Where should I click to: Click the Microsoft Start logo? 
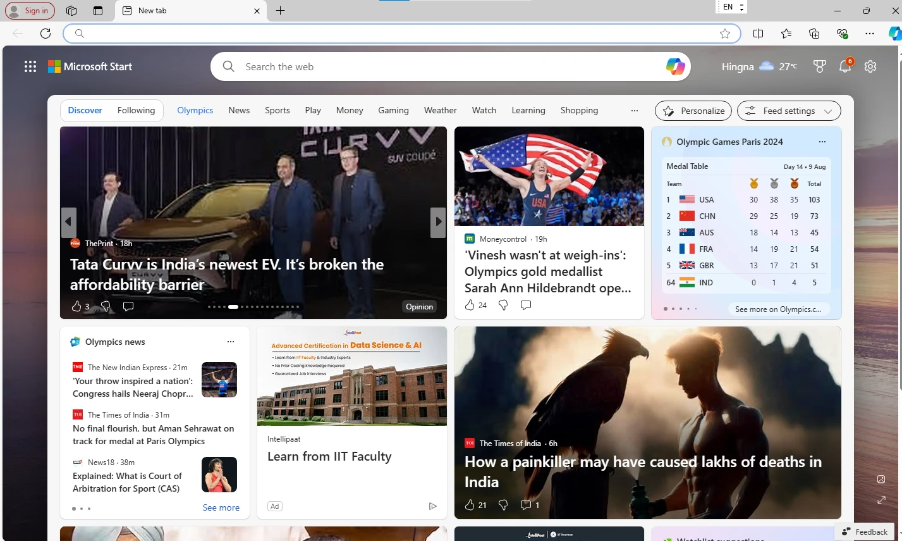tap(90, 66)
